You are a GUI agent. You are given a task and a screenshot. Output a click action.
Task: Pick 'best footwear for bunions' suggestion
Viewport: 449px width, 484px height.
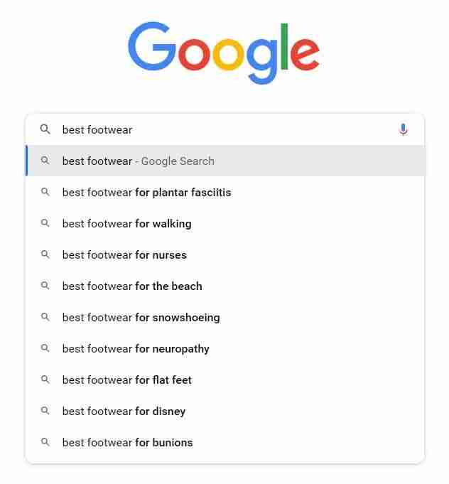(127, 443)
